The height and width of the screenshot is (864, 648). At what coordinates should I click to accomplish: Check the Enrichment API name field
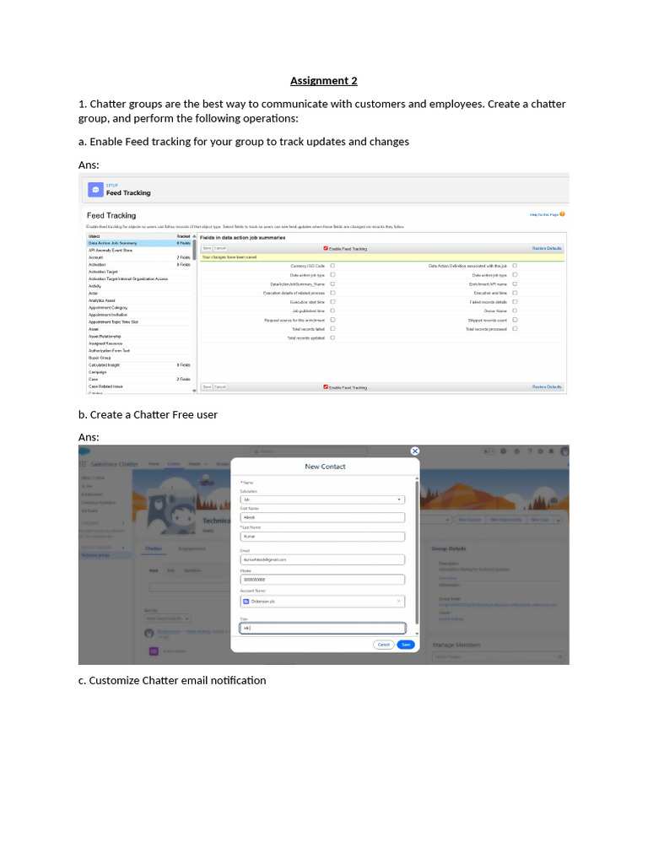tap(516, 283)
